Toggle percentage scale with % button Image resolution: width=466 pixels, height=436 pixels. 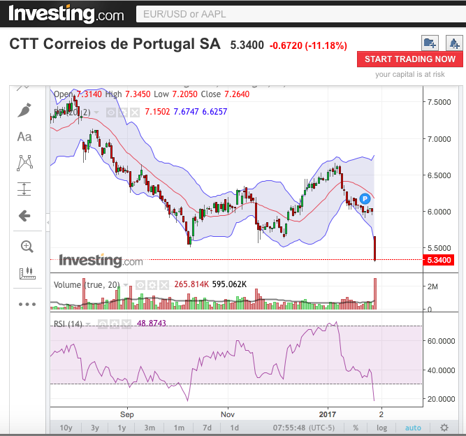[x=356, y=428]
